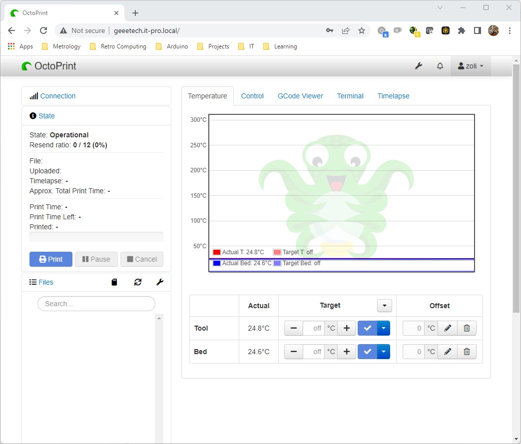The height and width of the screenshot is (444, 521).
Task: Open a new browser tab
Action: point(135,13)
